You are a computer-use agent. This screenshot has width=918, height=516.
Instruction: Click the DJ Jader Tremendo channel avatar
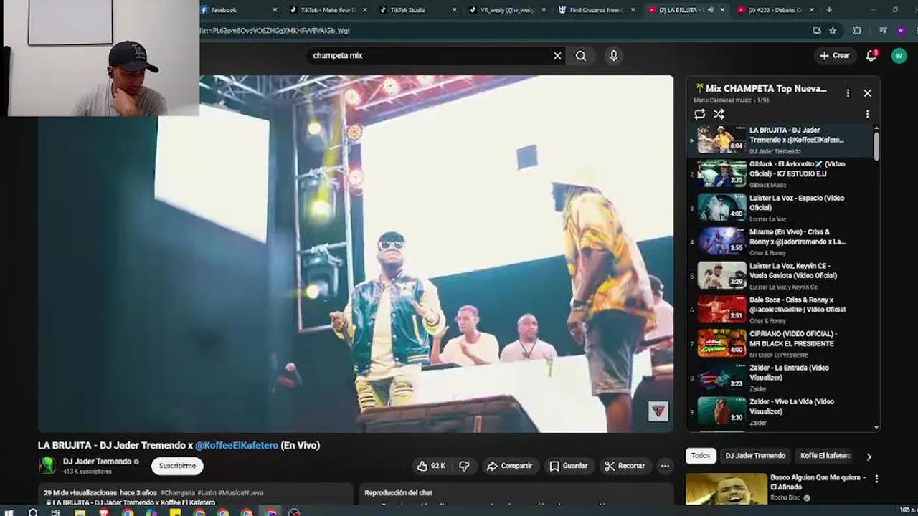[x=47, y=465]
